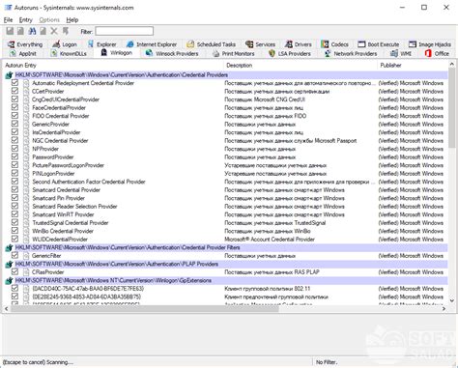Disable the PINLogonProvider checkbox
Screen dimensions: 458x368
click(x=14, y=173)
